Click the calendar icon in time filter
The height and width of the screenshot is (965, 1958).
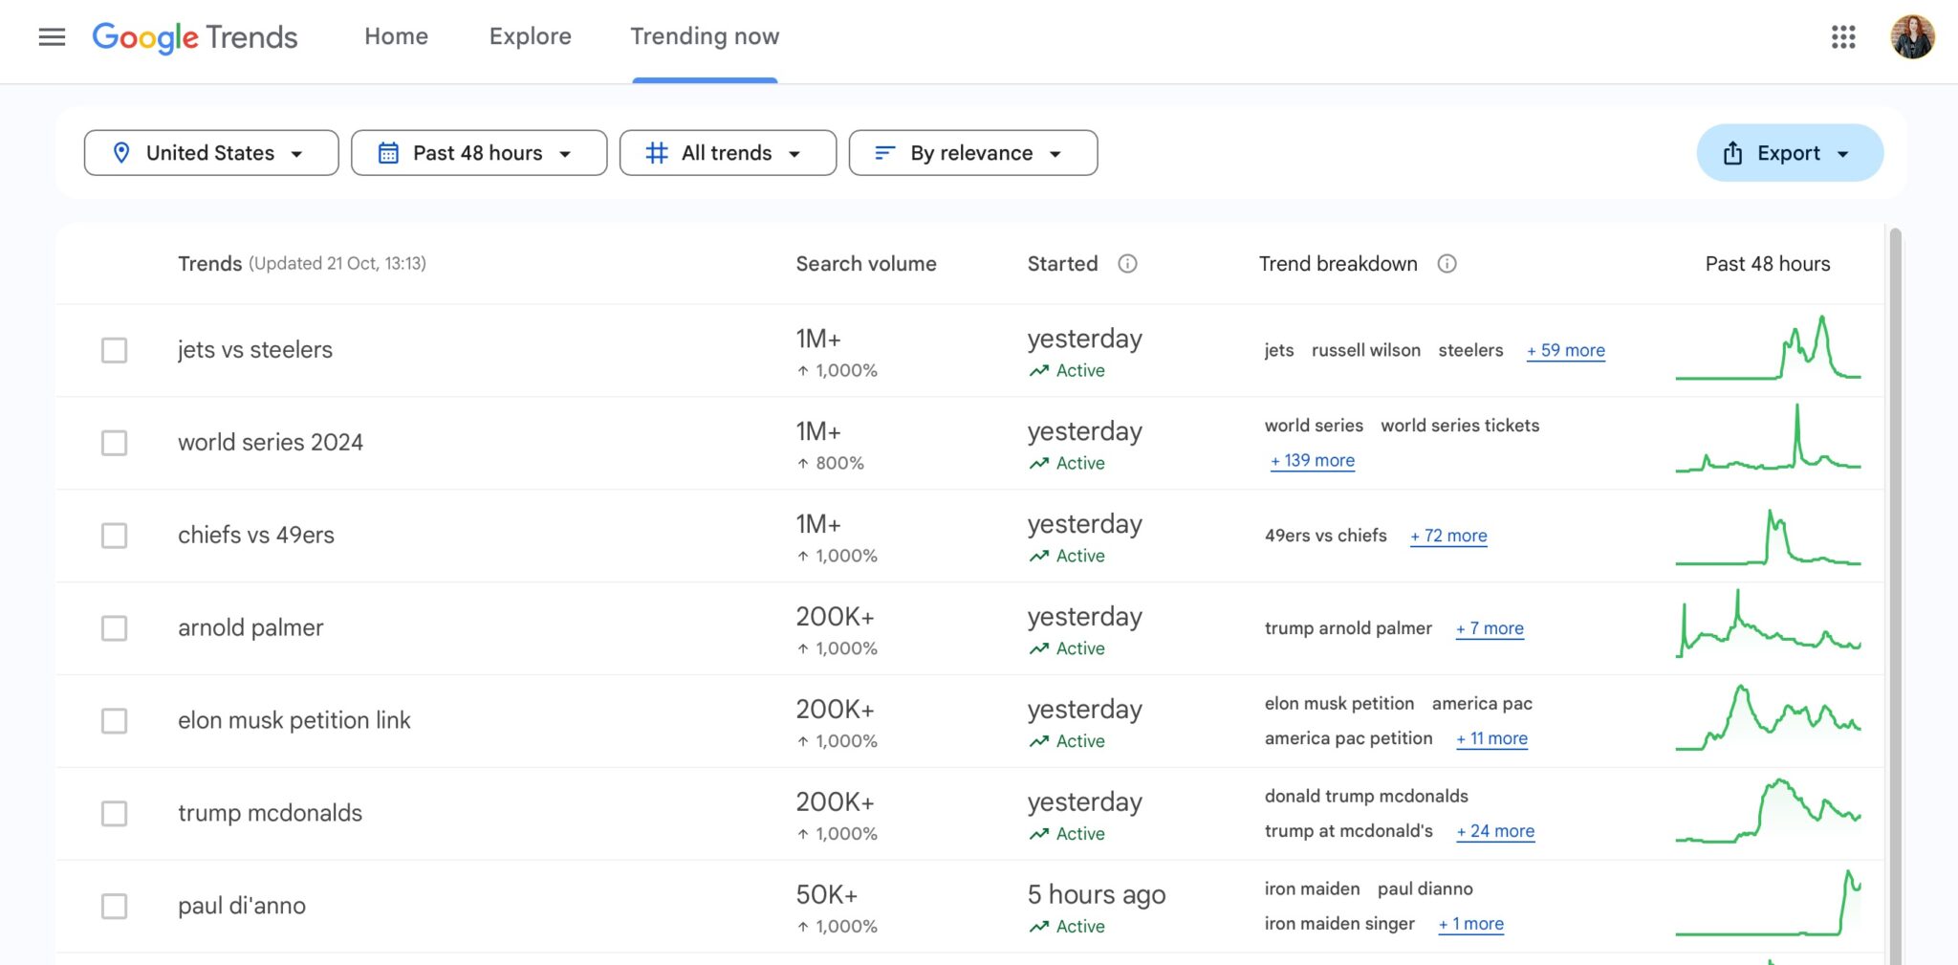[388, 152]
